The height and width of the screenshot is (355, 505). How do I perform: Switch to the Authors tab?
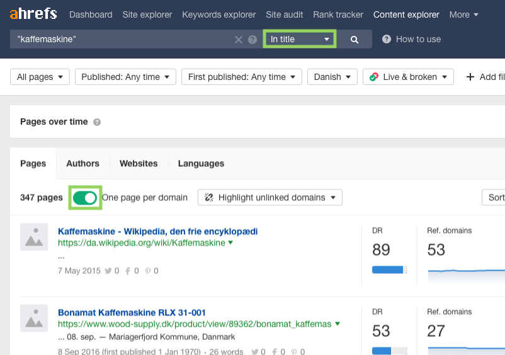tap(82, 164)
